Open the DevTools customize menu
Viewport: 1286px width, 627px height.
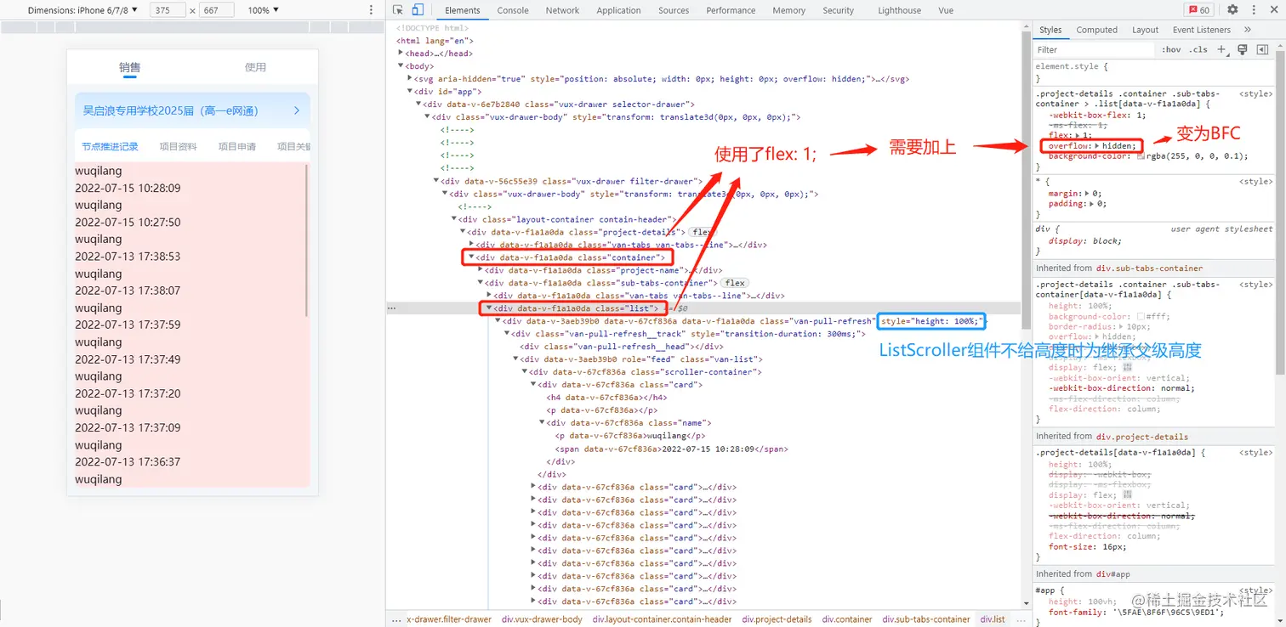tap(1255, 10)
